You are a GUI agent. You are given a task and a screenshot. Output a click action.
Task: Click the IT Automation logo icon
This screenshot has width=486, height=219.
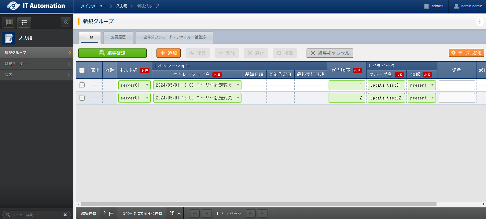pyautogui.click(x=13, y=6)
